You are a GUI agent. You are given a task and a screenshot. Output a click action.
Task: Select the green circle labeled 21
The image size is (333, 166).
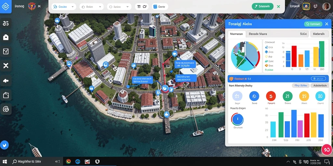coord(287,96)
